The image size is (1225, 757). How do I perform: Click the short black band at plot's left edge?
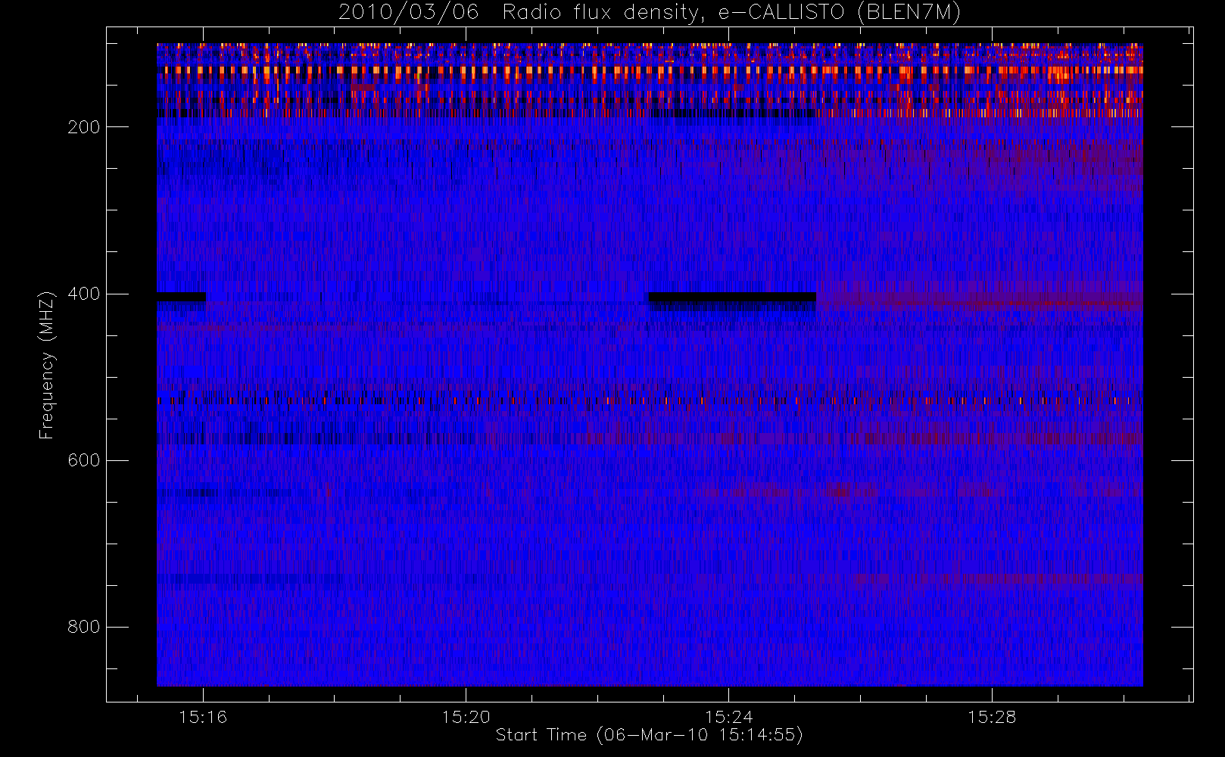181,297
